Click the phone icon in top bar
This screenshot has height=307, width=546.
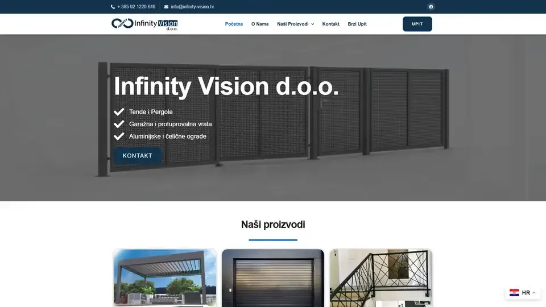point(113,7)
